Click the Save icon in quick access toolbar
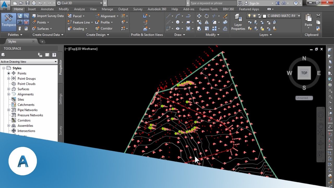 click(x=27, y=3)
